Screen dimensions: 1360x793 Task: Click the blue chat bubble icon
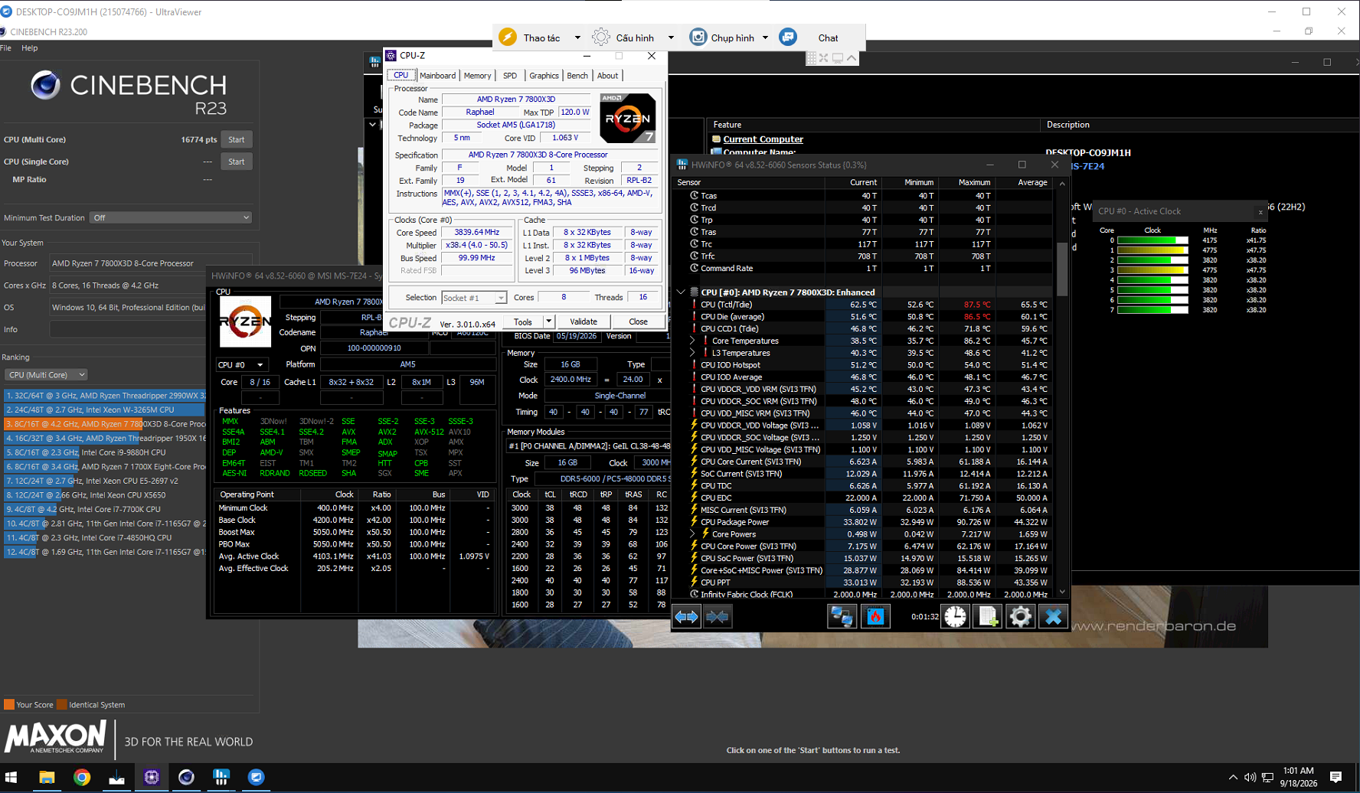[788, 38]
